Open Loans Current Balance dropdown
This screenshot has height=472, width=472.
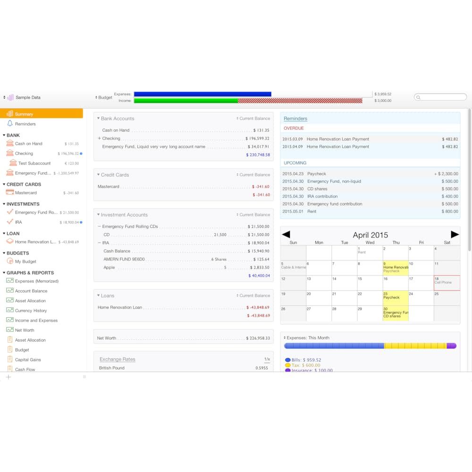[x=253, y=295]
